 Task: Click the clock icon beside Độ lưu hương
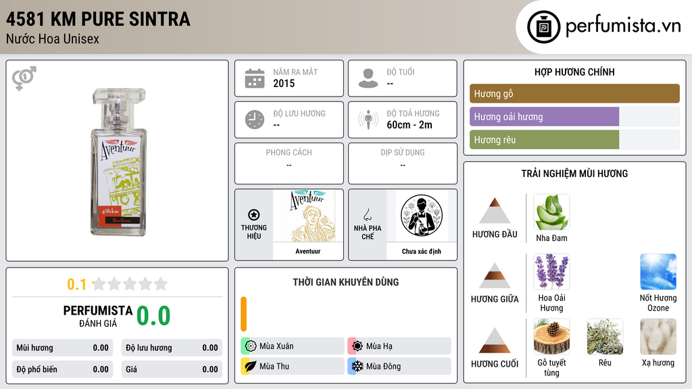pyautogui.click(x=255, y=120)
